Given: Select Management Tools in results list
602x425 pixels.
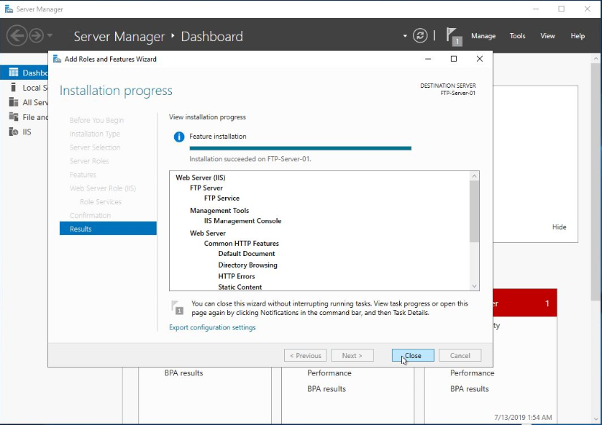Looking at the screenshot, I should tap(219, 211).
